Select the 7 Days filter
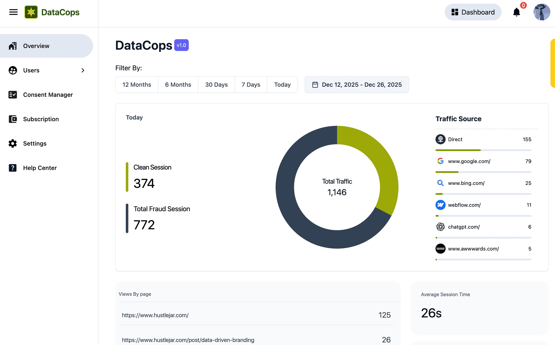 pos(251,85)
